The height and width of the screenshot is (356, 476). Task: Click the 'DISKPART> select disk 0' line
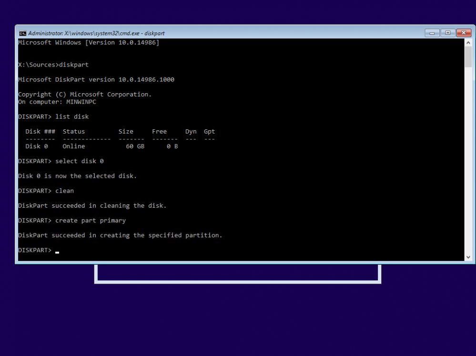(x=61, y=161)
